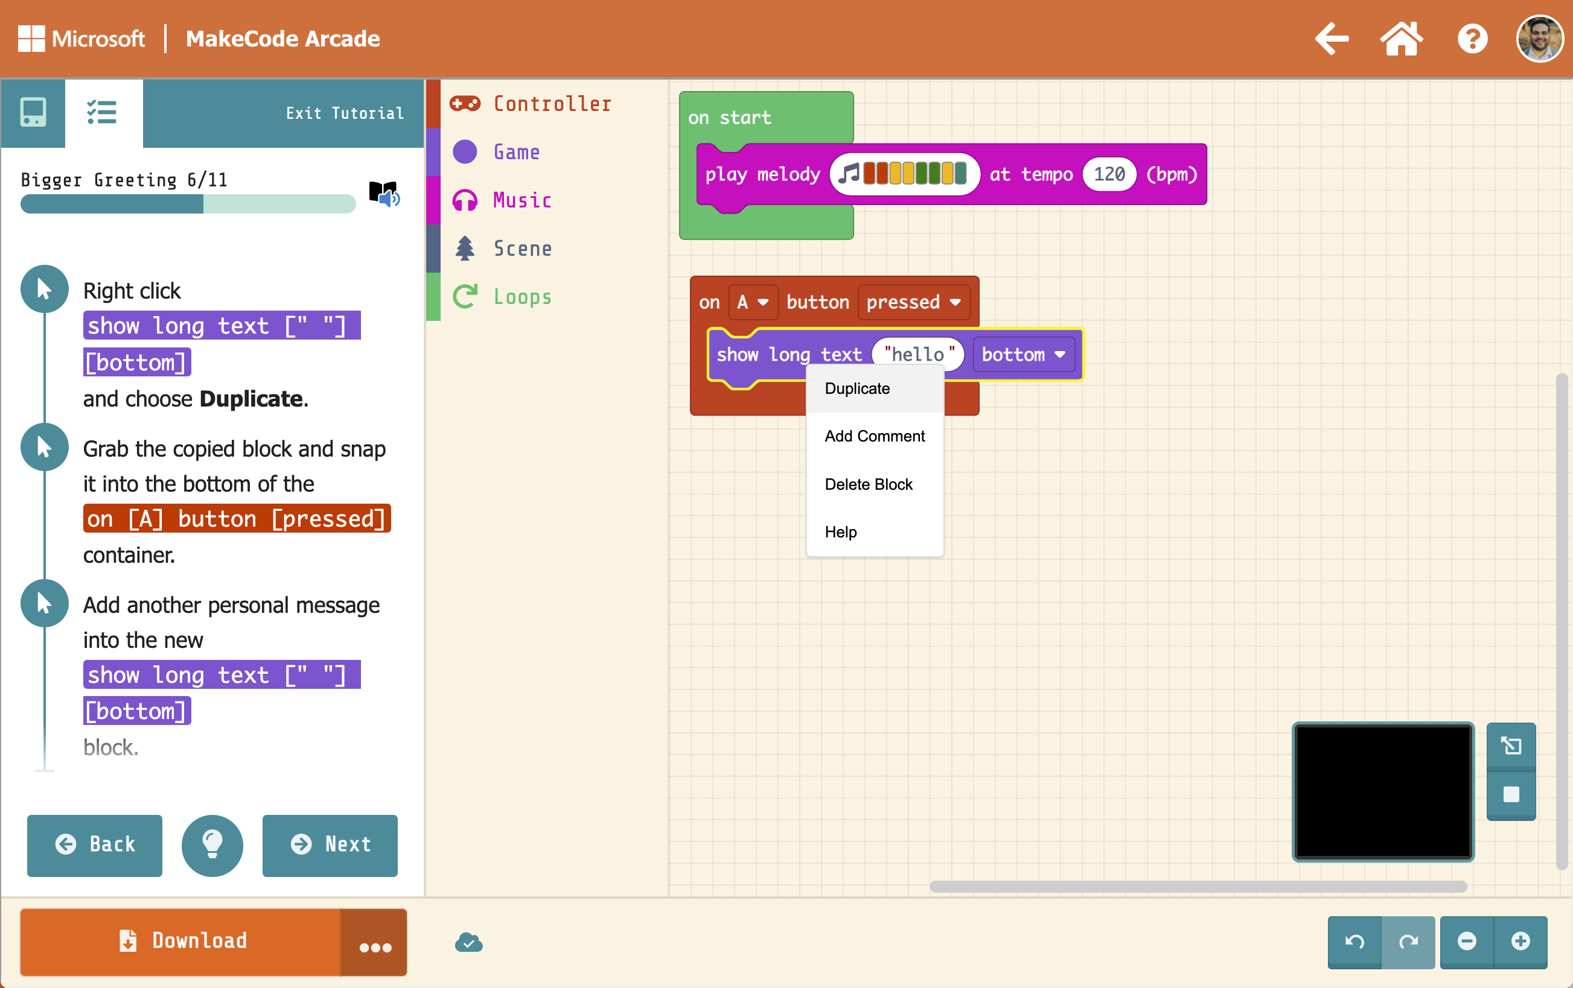Choose Help from the context menu
This screenshot has width=1573, height=988.
tap(875, 532)
